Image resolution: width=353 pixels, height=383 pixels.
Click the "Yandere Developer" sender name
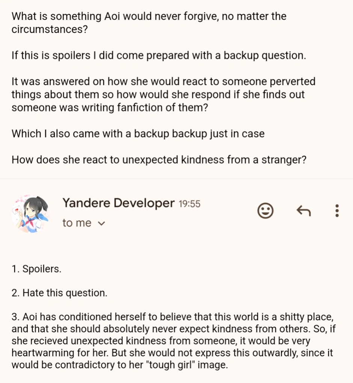118,203
